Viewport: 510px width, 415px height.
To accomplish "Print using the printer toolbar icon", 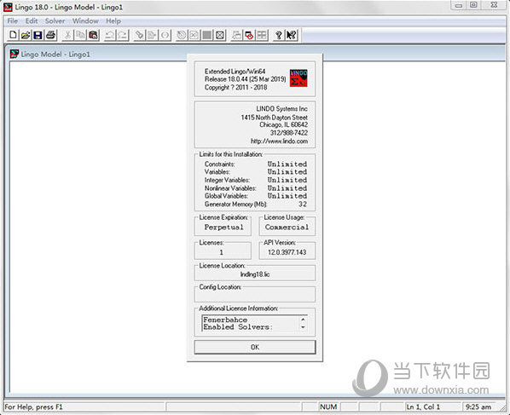I will [x=50, y=35].
